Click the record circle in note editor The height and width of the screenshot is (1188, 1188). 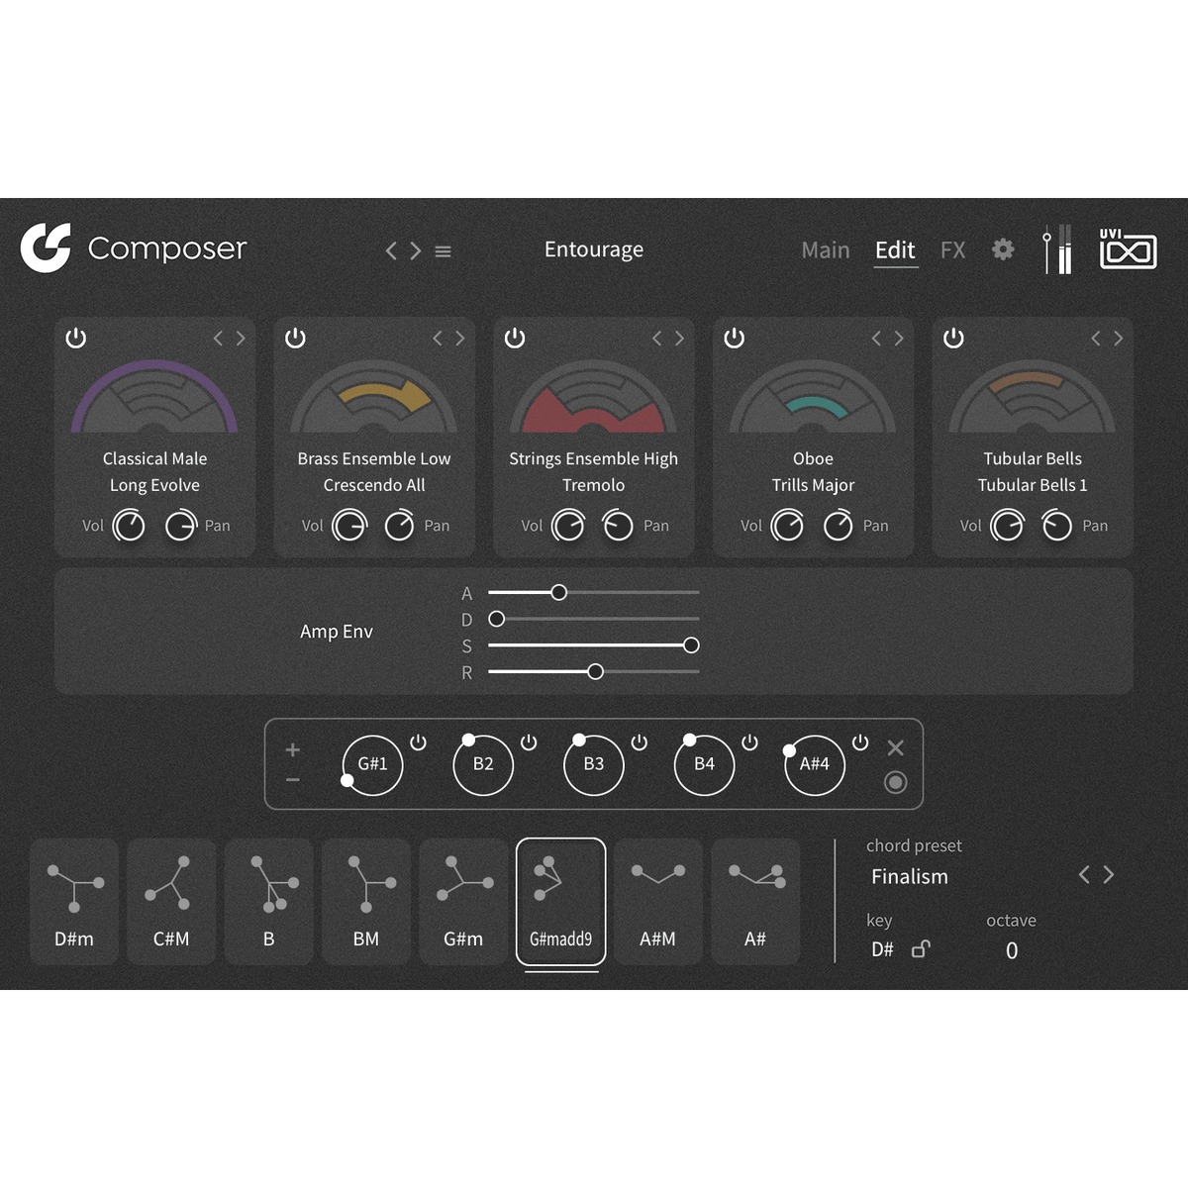pyautogui.click(x=895, y=782)
